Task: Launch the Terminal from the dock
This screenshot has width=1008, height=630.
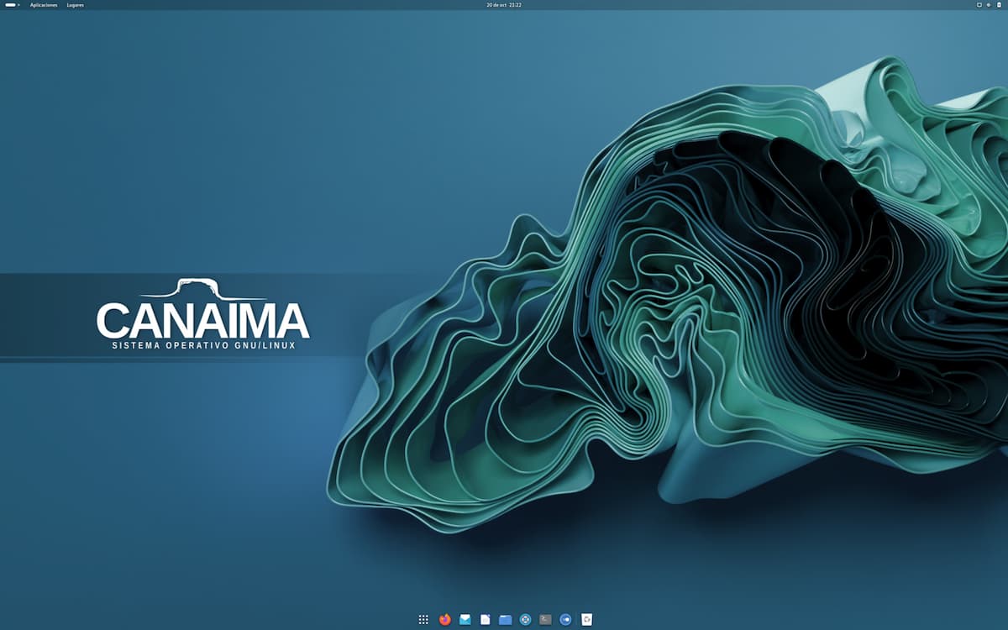Action: click(x=545, y=619)
